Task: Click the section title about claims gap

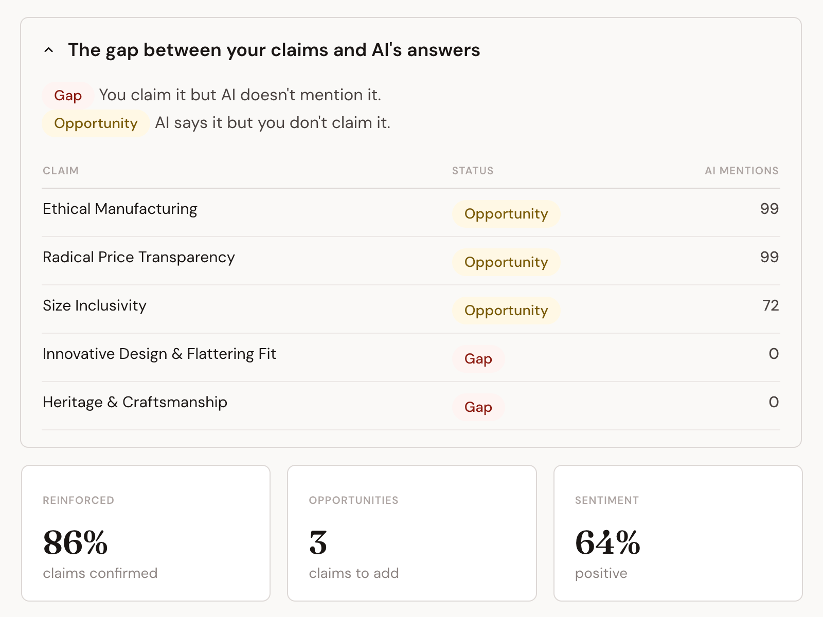Action: [274, 50]
